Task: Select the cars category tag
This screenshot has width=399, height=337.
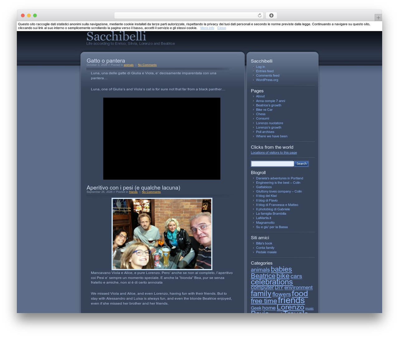Action: pos(296,276)
